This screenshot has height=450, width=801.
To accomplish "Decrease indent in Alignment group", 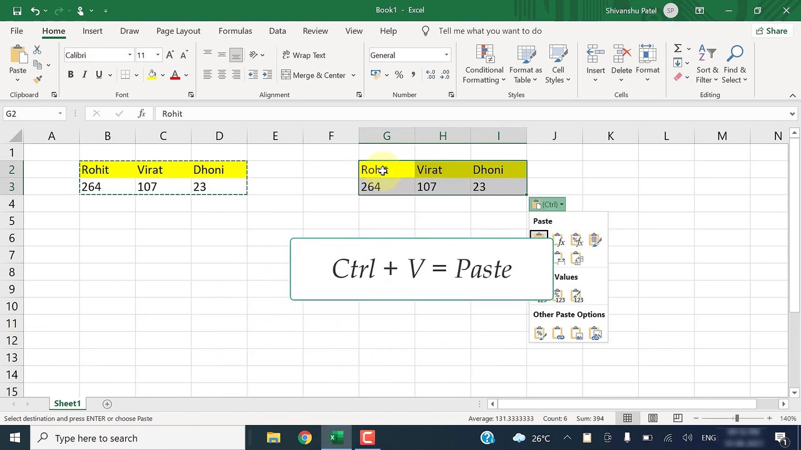I will tap(253, 75).
